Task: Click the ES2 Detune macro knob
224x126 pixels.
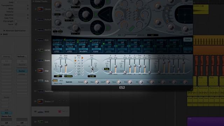Action: [86, 82]
